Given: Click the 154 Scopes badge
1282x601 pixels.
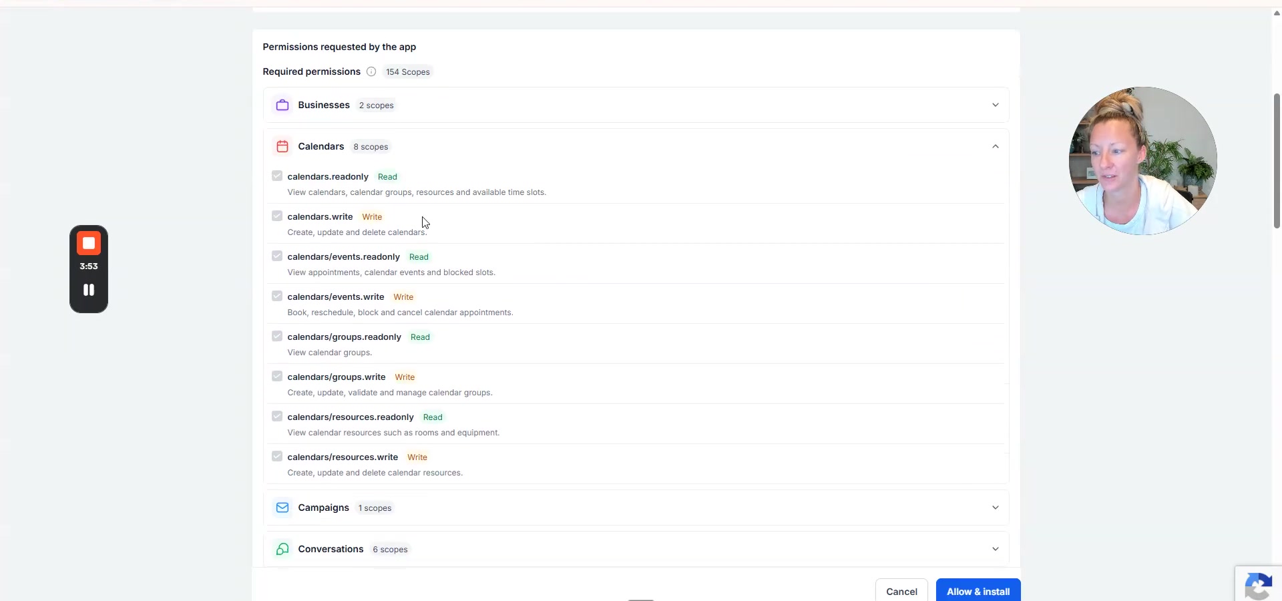Looking at the screenshot, I should pyautogui.click(x=408, y=72).
